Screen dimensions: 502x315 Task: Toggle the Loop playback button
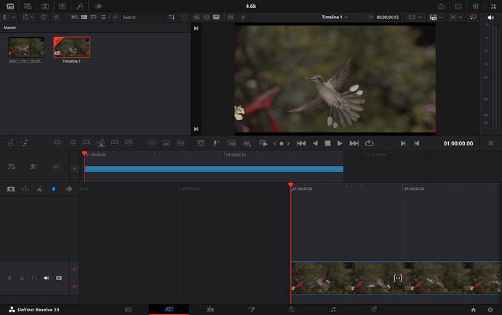coord(369,143)
